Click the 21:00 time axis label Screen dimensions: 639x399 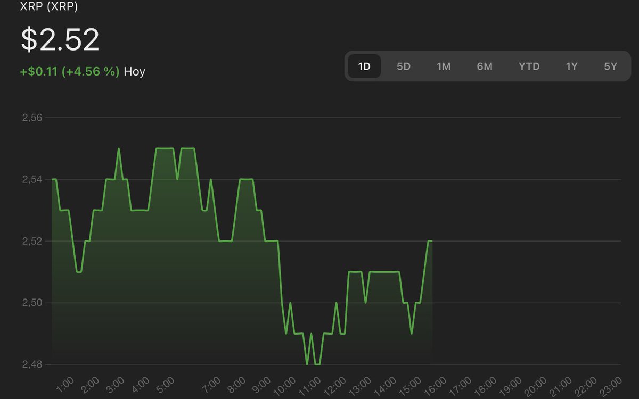pyautogui.click(x=561, y=386)
